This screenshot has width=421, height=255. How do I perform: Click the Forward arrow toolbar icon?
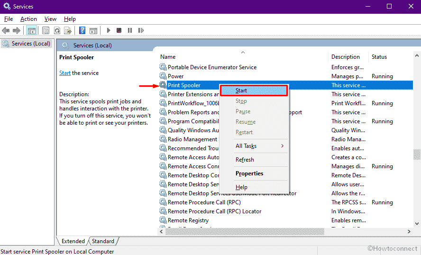[17, 30]
